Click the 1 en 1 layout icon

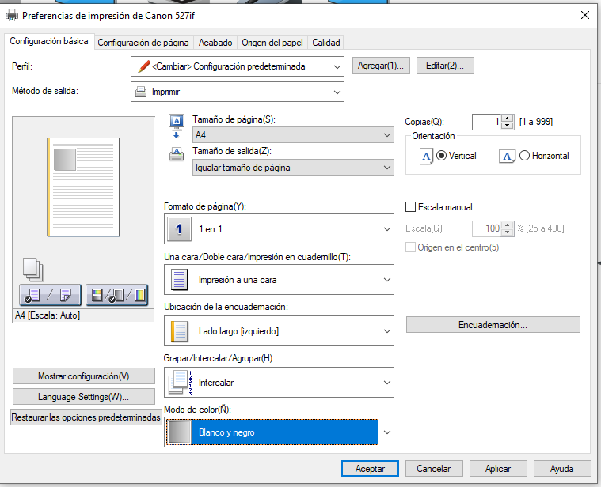180,229
